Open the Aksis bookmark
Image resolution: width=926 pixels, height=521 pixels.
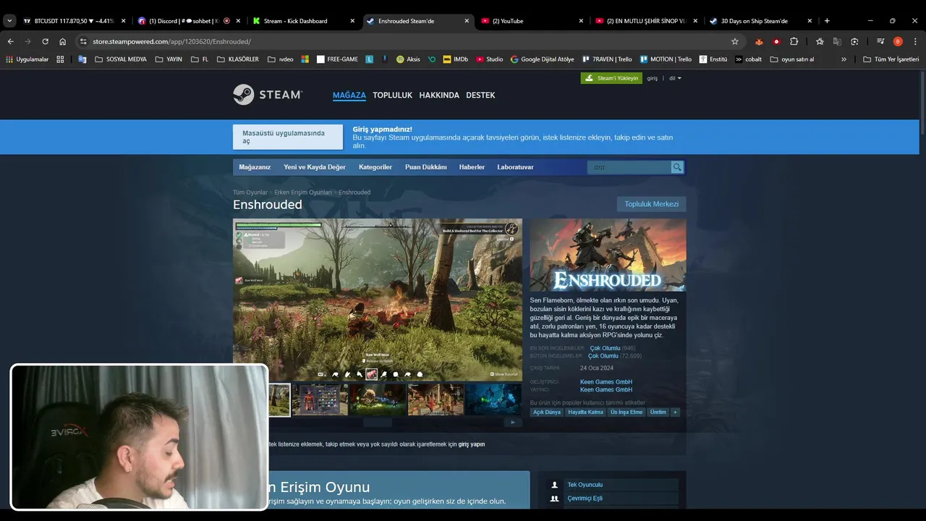tap(408, 59)
